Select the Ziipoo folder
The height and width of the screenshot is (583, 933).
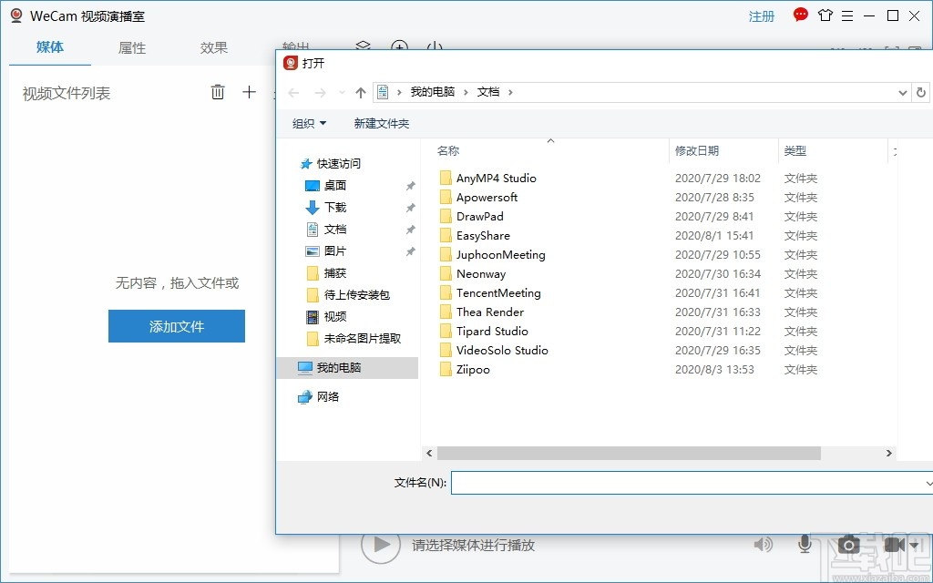coord(473,369)
